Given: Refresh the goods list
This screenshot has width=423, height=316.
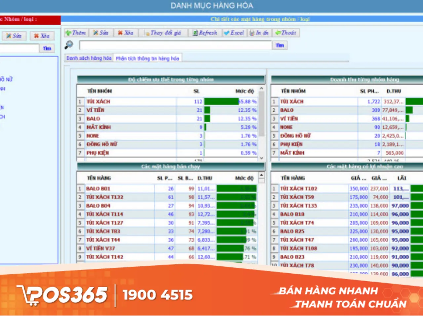Looking at the screenshot, I should 205,33.
